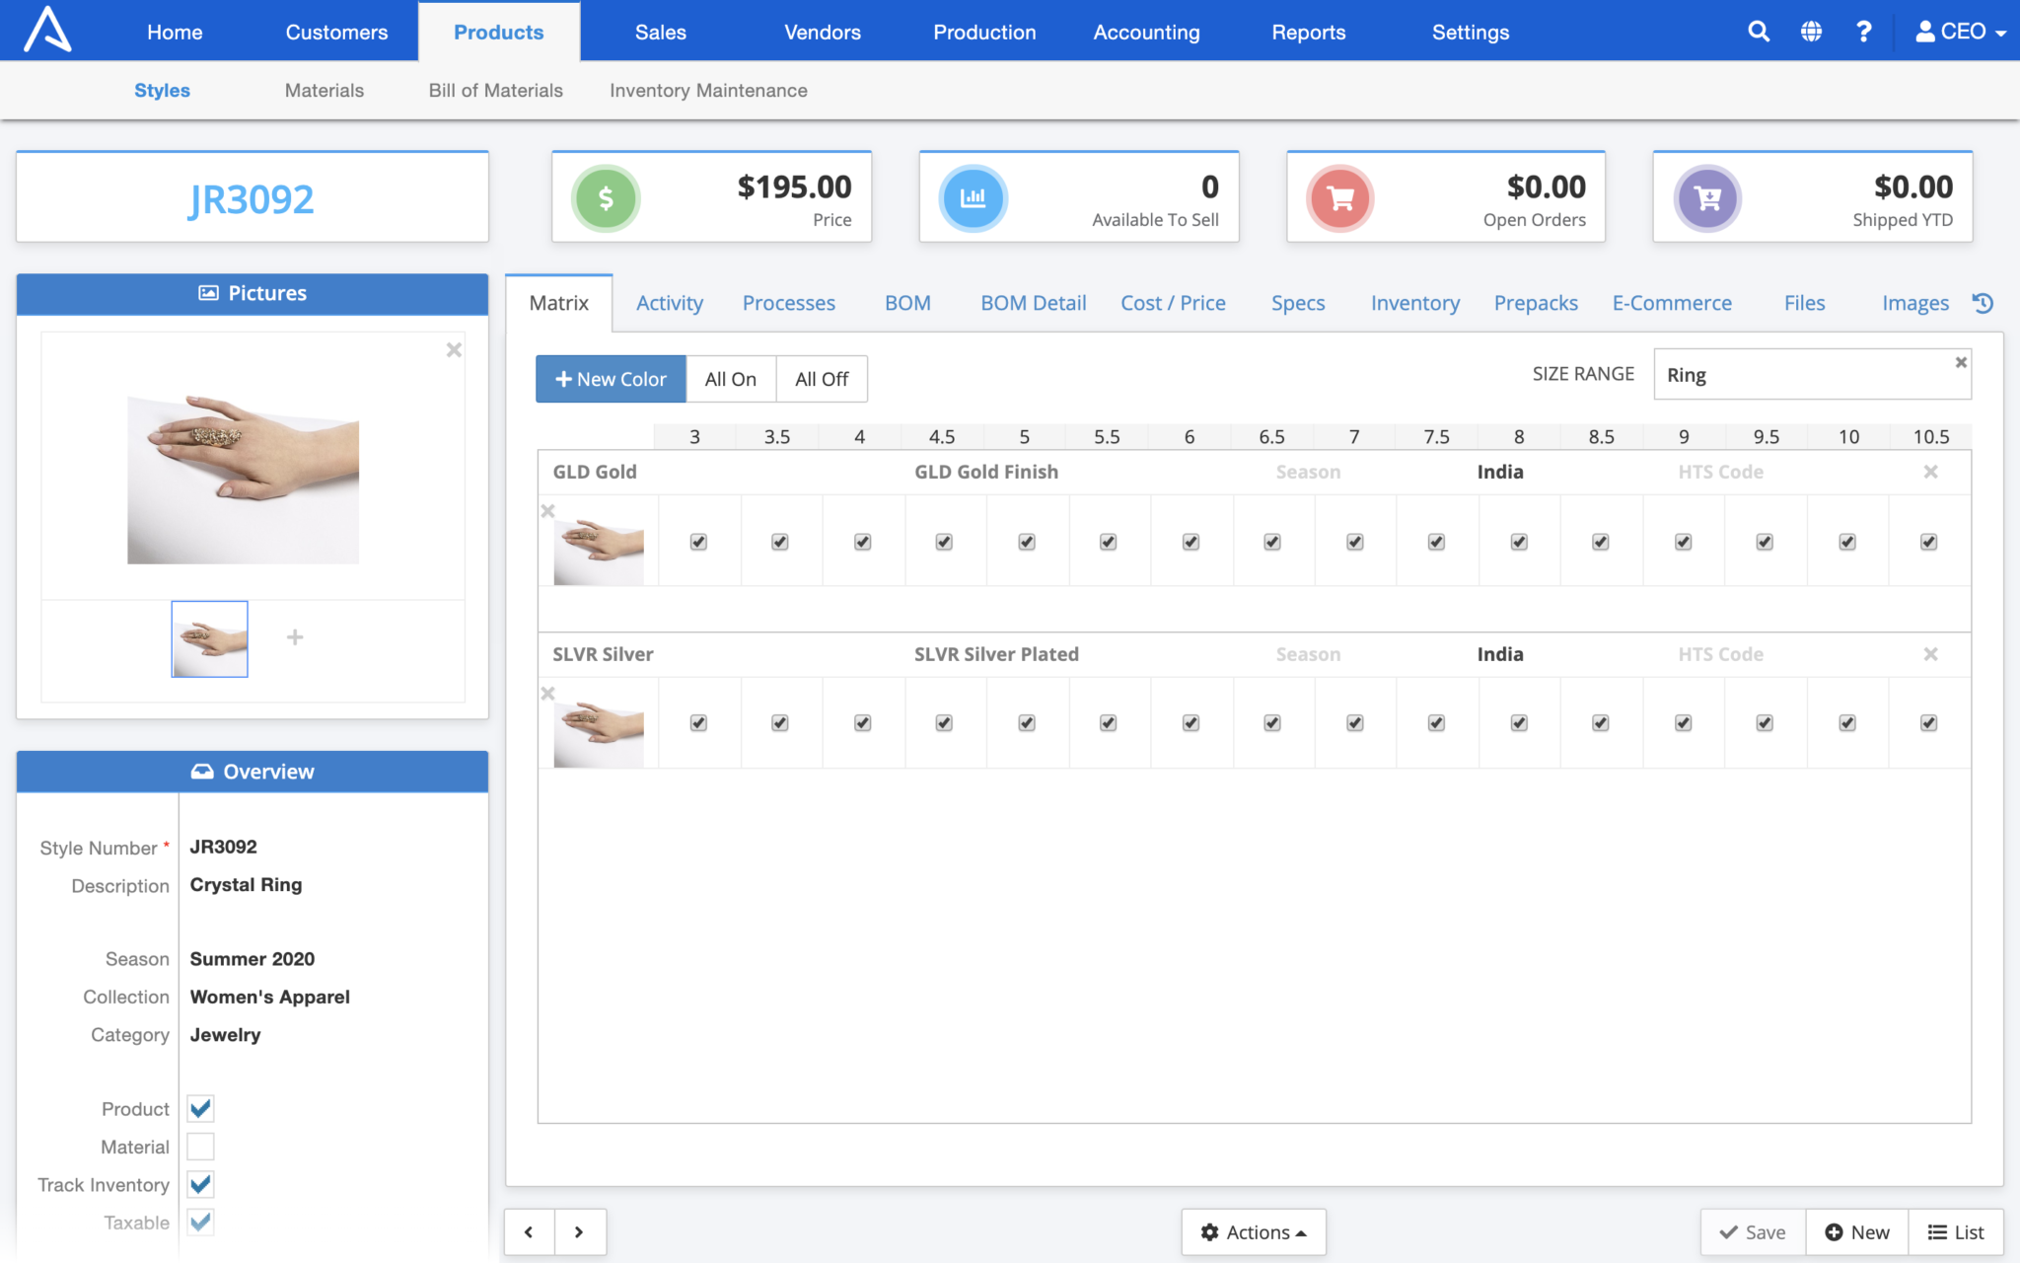Click the green dollar Price icon
The height and width of the screenshot is (1263, 2020).
[605, 196]
